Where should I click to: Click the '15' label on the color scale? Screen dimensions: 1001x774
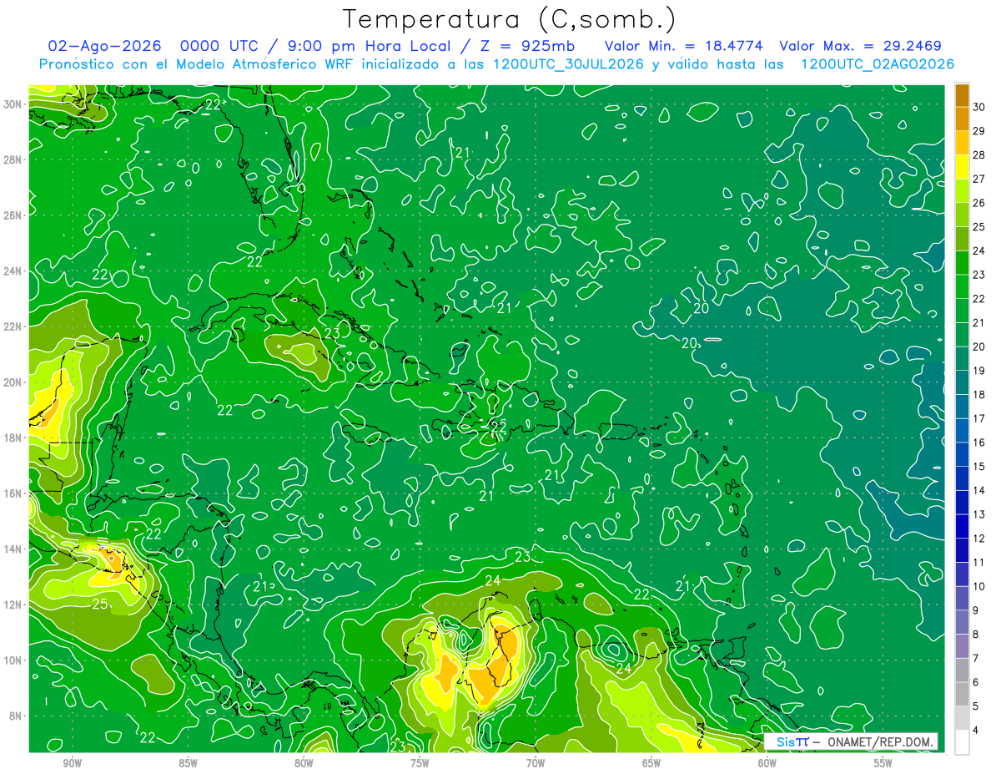[979, 467]
